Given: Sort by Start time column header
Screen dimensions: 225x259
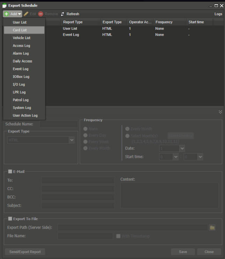Looking at the screenshot, I should [x=200, y=22].
